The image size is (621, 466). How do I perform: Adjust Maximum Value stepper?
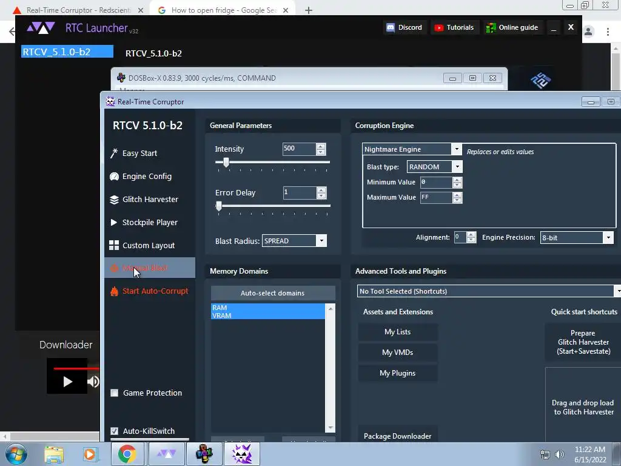point(457,198)
